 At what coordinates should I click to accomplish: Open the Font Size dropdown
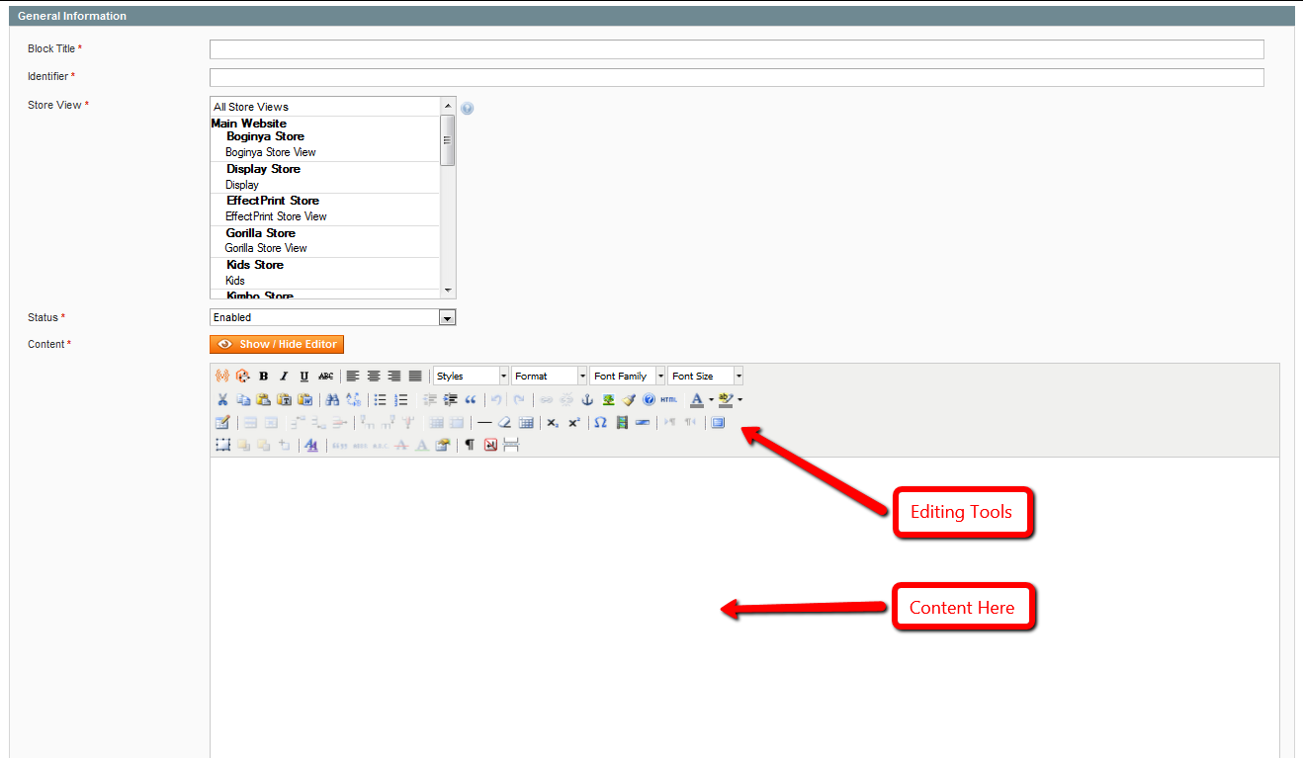(x=706, y=376)
